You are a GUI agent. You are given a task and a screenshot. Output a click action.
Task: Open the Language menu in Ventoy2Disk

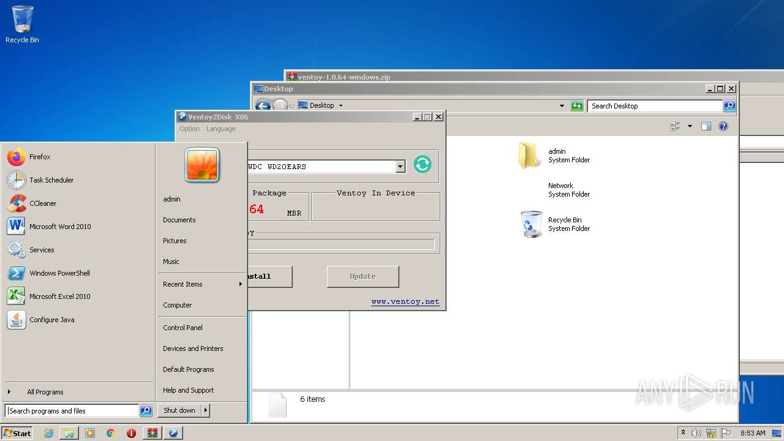coord(221,129)
